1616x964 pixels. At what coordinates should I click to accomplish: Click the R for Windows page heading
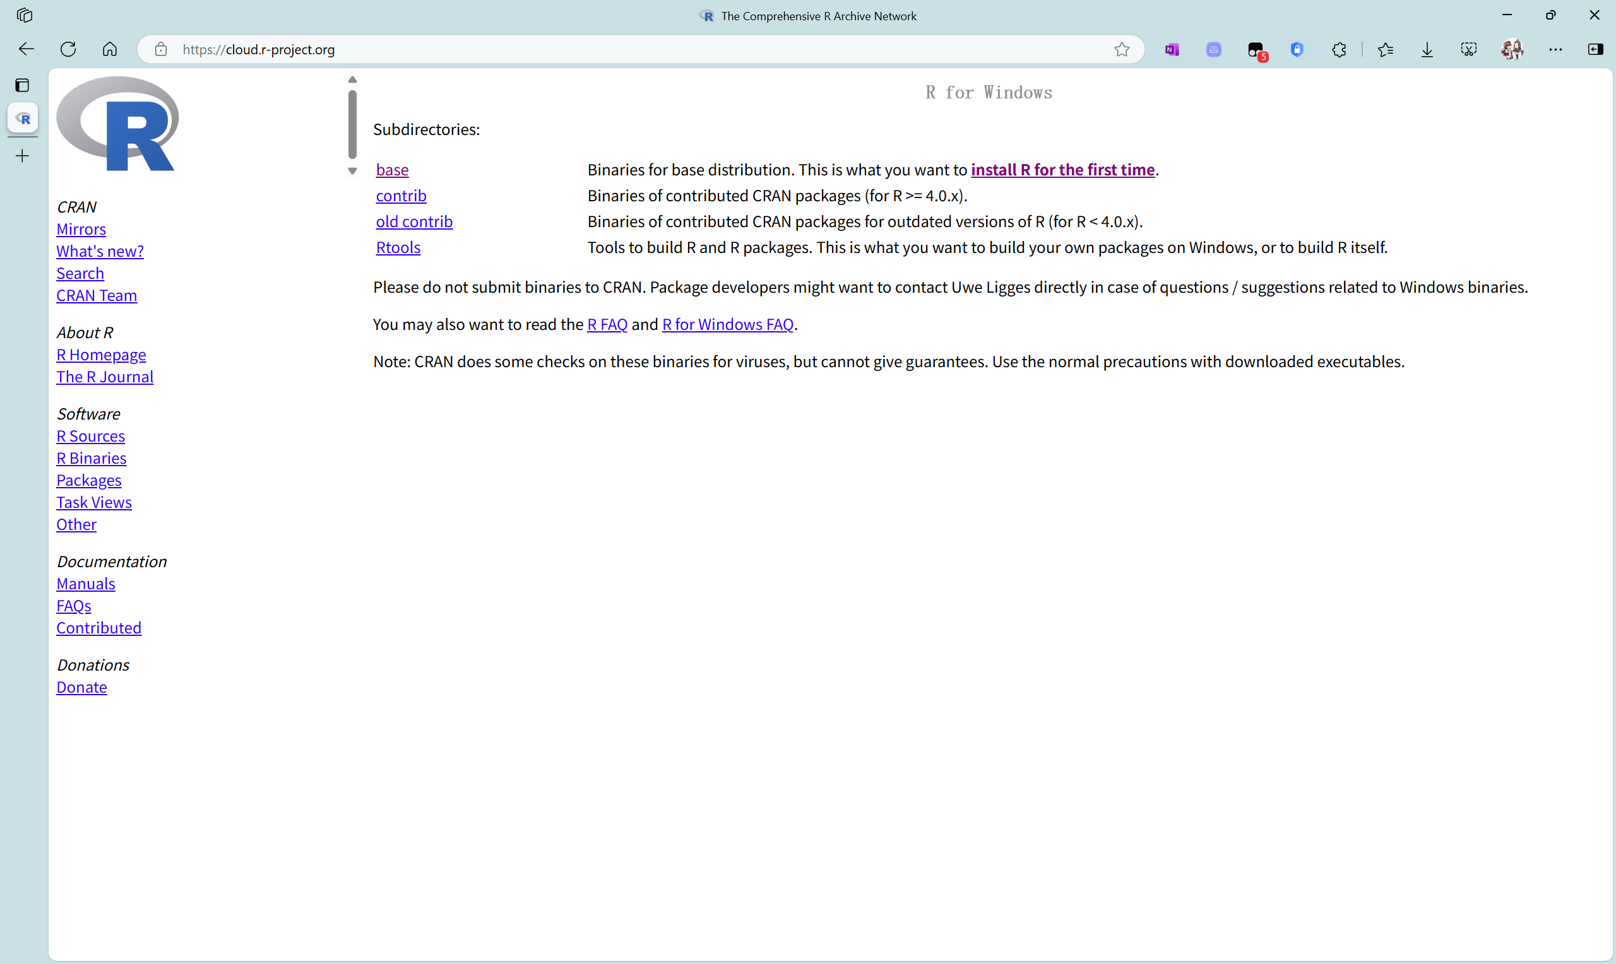pos(989,92)
